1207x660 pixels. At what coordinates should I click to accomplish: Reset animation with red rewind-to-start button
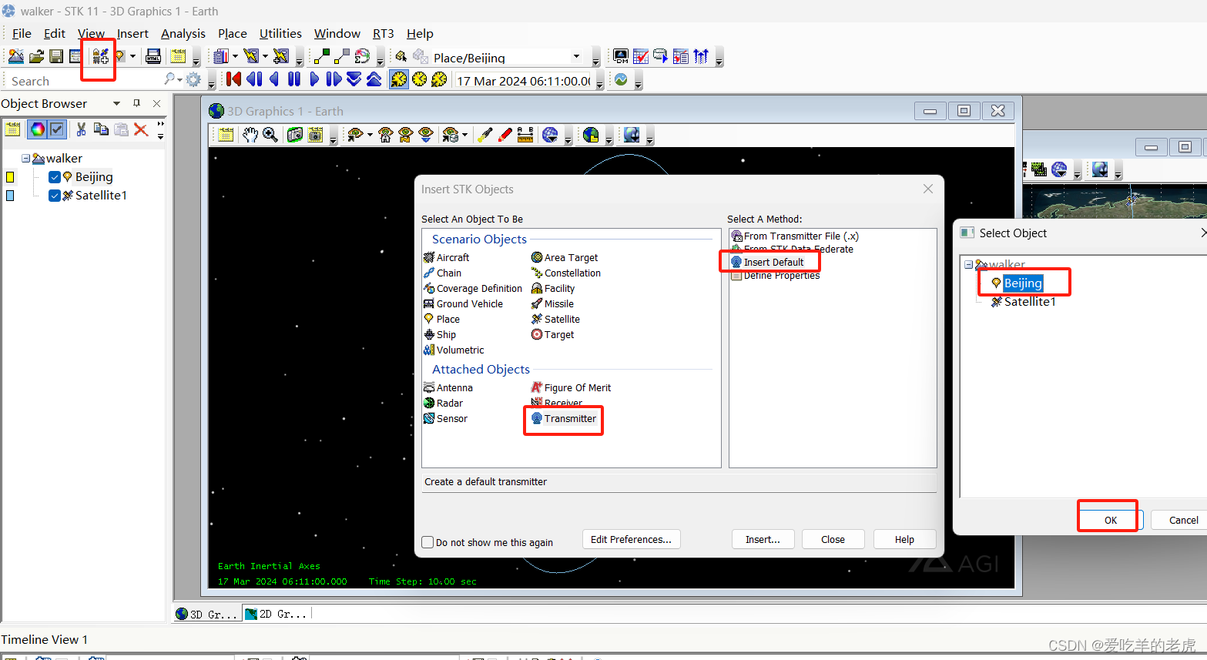pyautogui.click(x=233, y=79)
